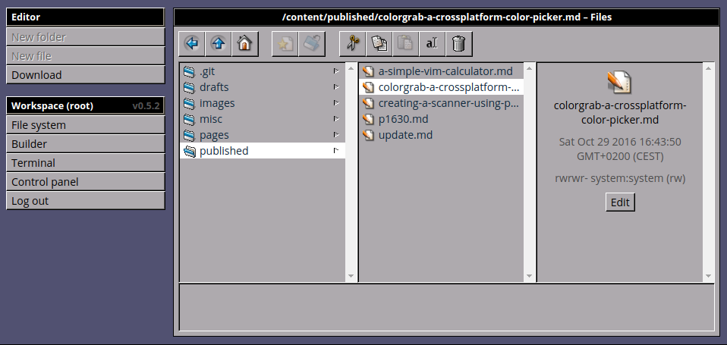Screen dimensions: 727x345
Task: Click the rwrwr- system:system permissions text
Action: click(x=620, y=178)
